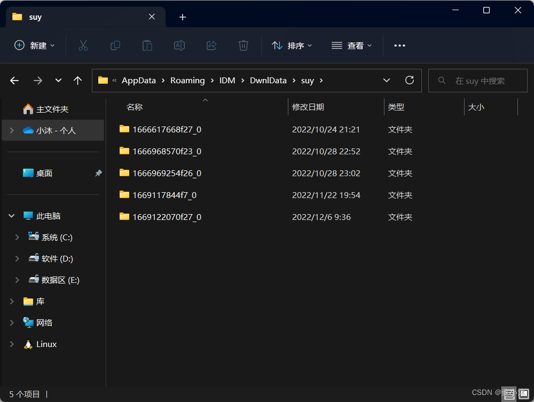Click the Delete trash can icon

[243, 45]
